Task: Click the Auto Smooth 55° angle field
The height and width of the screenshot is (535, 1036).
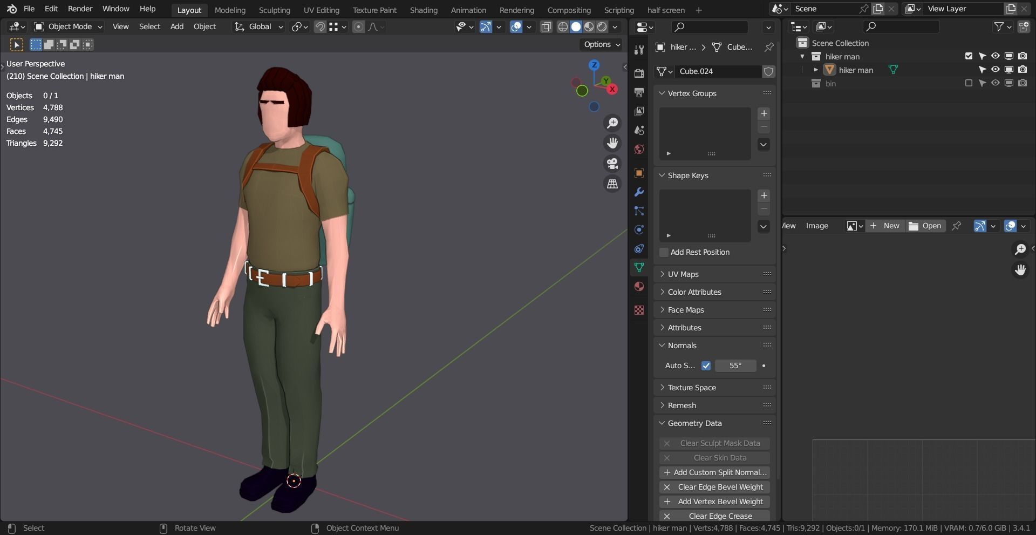Action: point(735,365)
